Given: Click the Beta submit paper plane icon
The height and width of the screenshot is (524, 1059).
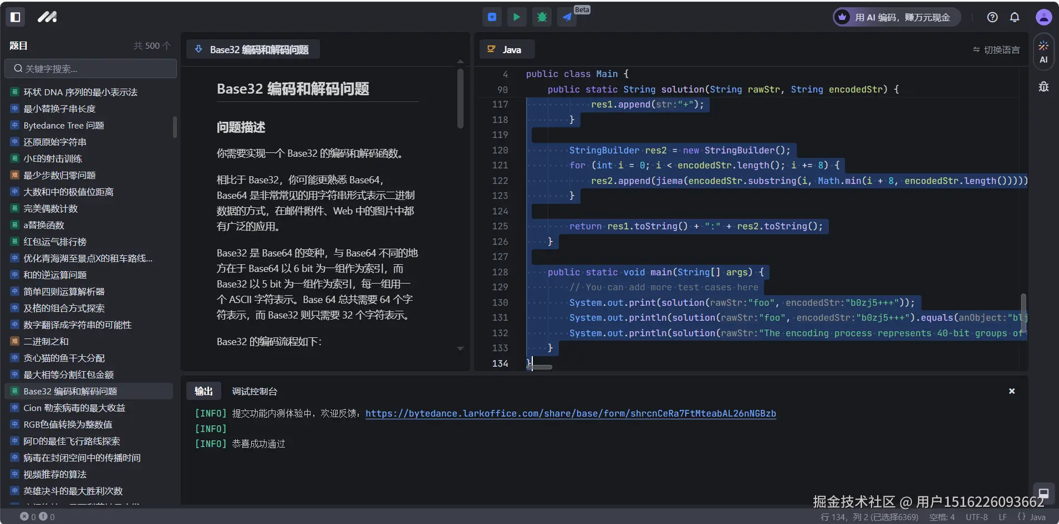Looking at the screenshot, I should click(567, 17).
